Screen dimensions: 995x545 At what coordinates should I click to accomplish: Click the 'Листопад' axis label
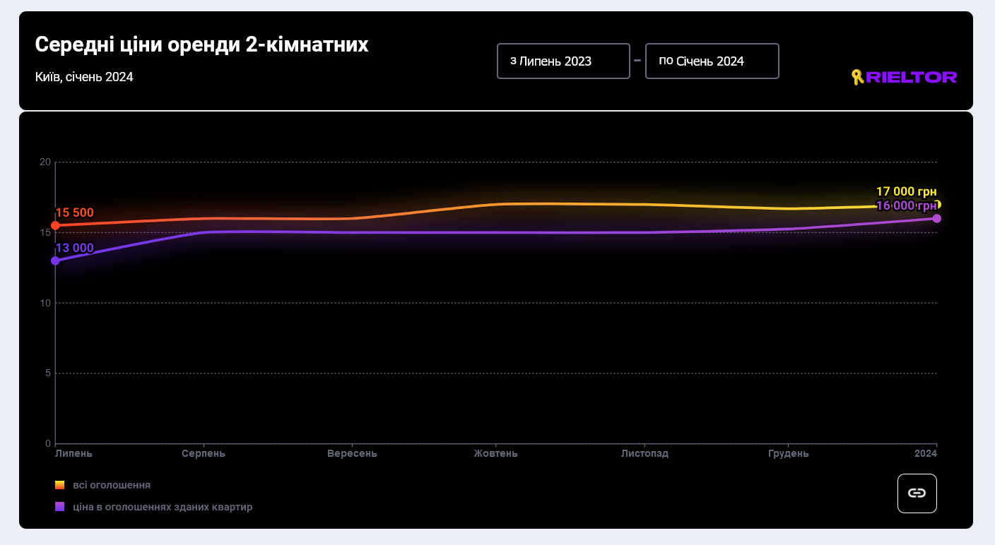coord(644,453)
